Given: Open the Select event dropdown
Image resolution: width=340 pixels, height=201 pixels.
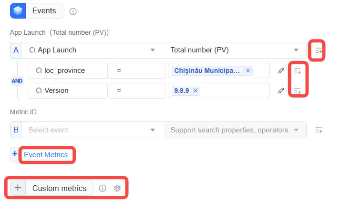Looking at the screenshot, I should 93,130.
